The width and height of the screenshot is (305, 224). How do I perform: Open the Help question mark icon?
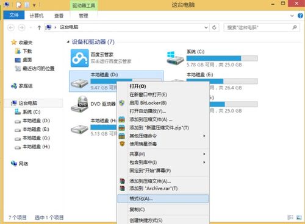click(x=300, y=16)
